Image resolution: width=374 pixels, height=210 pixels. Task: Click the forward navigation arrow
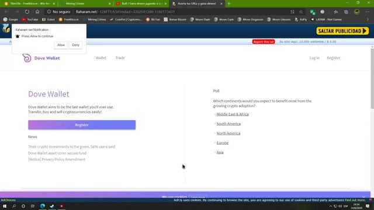coord(17,12)
